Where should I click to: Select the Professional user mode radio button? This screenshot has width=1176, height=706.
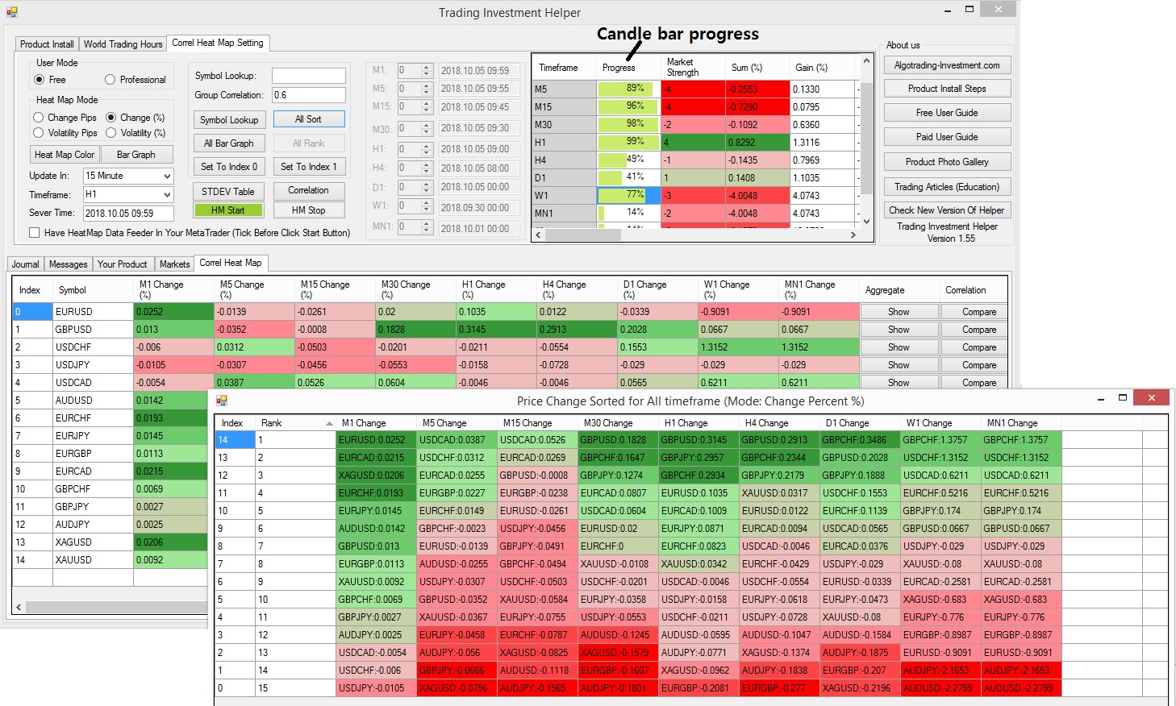tap(110, 80)
